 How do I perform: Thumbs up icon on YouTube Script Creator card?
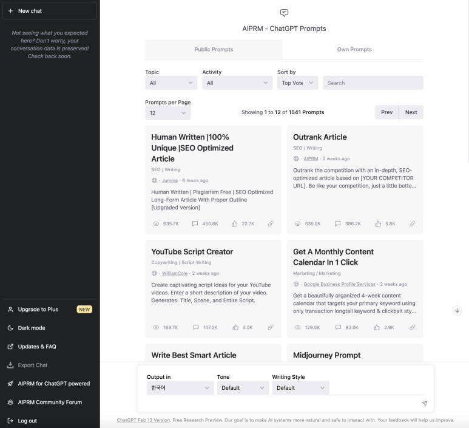(235, 327)
